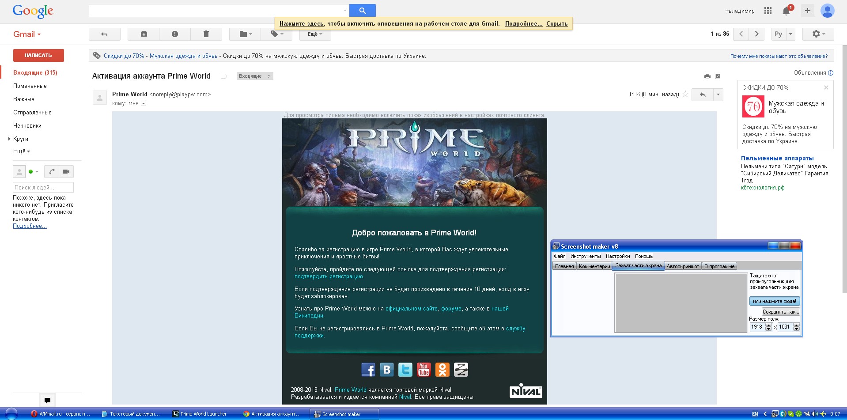Archive this message
The image size is (847, 420).
(x=144, y=34)
